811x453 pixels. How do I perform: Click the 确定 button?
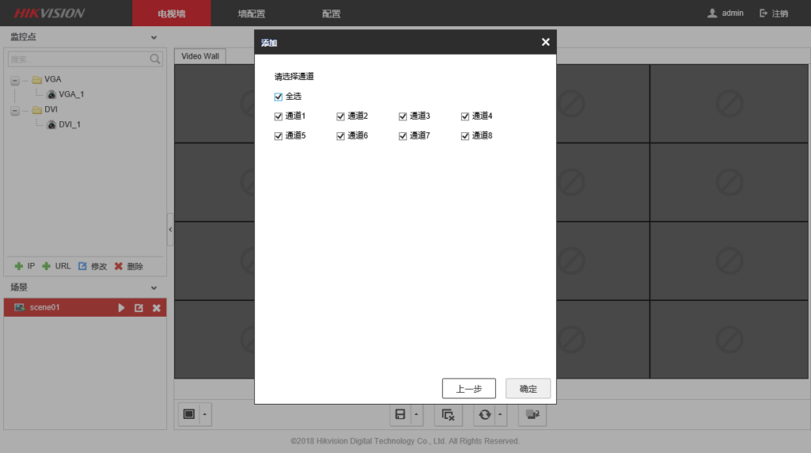(527, 389)
